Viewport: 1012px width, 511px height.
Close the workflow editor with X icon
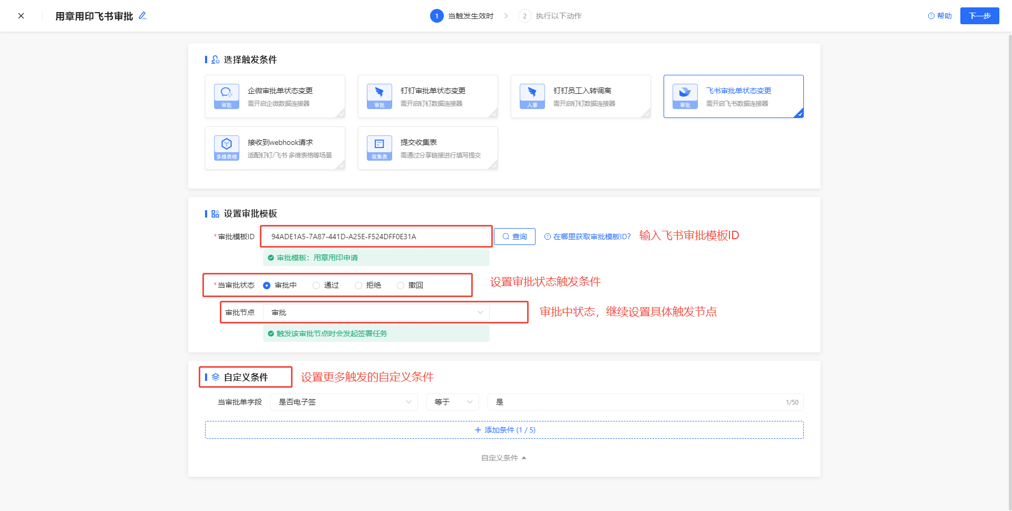tap(21, 16)
